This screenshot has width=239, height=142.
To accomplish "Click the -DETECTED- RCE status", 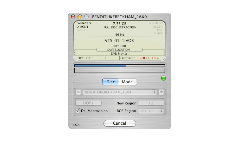I will 150,58.
